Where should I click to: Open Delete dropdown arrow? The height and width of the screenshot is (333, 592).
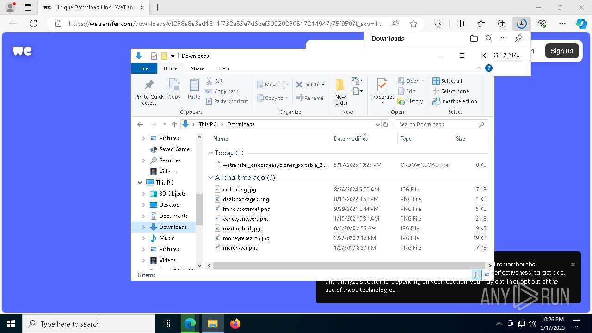[x=323, y=85]
